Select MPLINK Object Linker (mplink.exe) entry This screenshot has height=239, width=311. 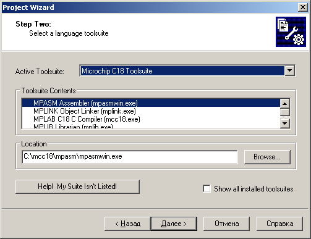151,111
